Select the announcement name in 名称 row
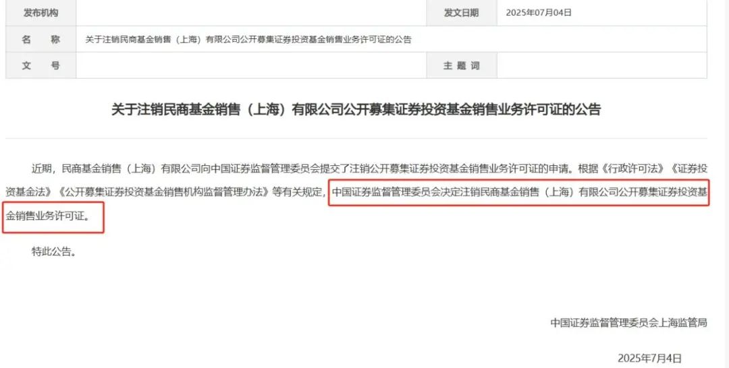This screenshot has width=729, height=368. pyautogui.click(x=248, y=40)
